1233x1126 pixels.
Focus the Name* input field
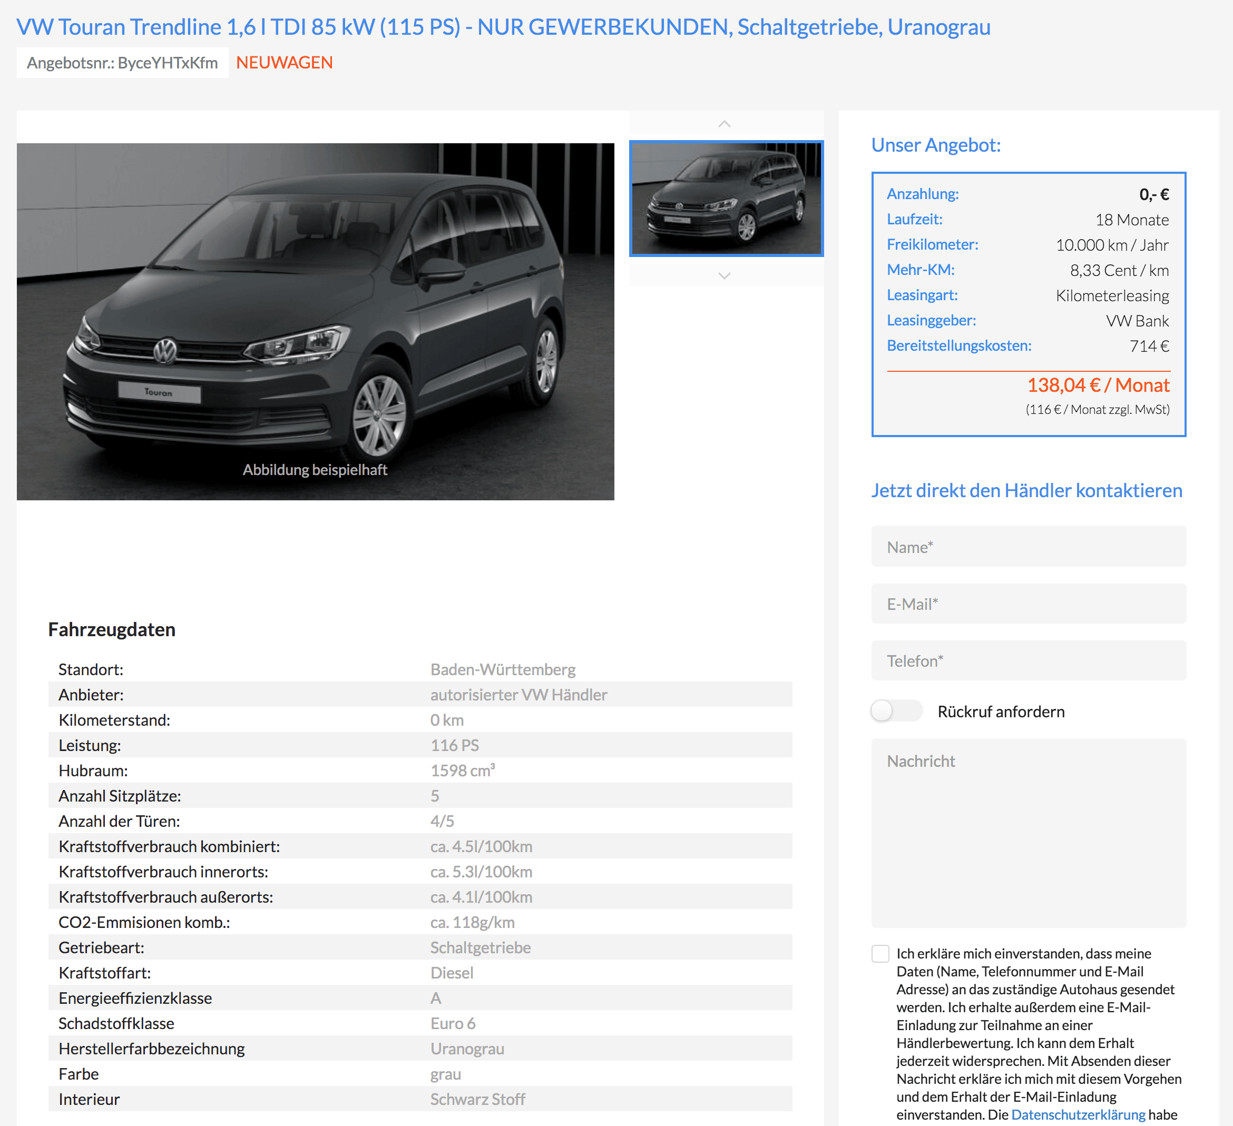(1029, 547)
